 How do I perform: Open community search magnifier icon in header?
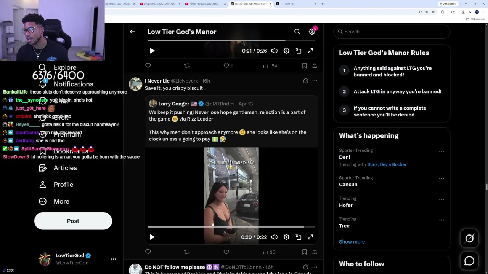click(297, 32)
